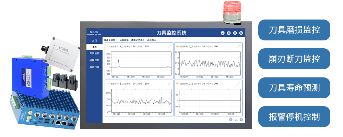Click the bell notification icon in header
The height and width of the screenshot is (137, 343).
(229, 33)
